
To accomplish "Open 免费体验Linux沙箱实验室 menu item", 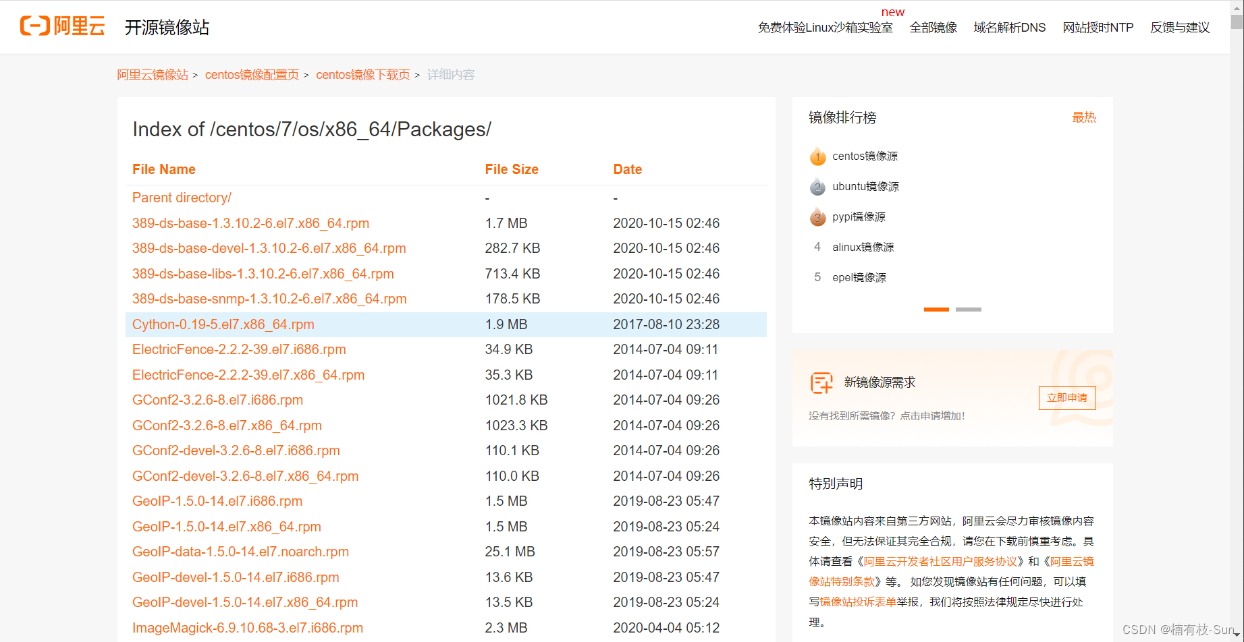I will 825,28.
